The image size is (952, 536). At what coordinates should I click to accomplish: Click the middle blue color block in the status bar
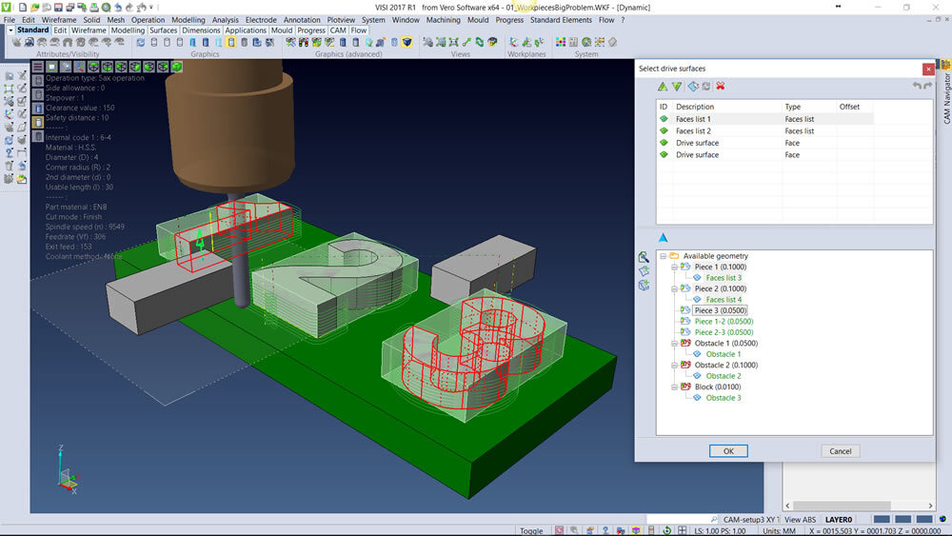coord(902,519)
